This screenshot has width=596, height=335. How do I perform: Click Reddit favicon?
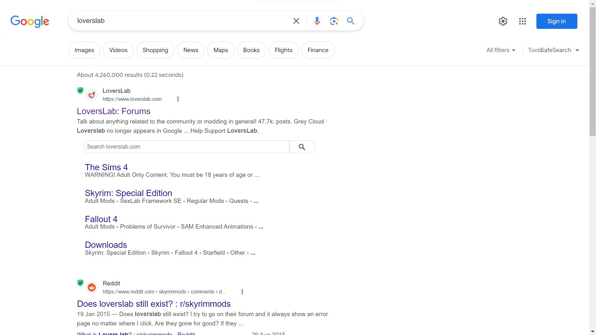pyautogui.click(x=92, y=287)
